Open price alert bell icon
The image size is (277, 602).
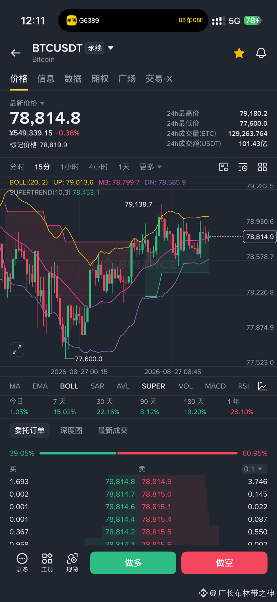click(261, 53)
